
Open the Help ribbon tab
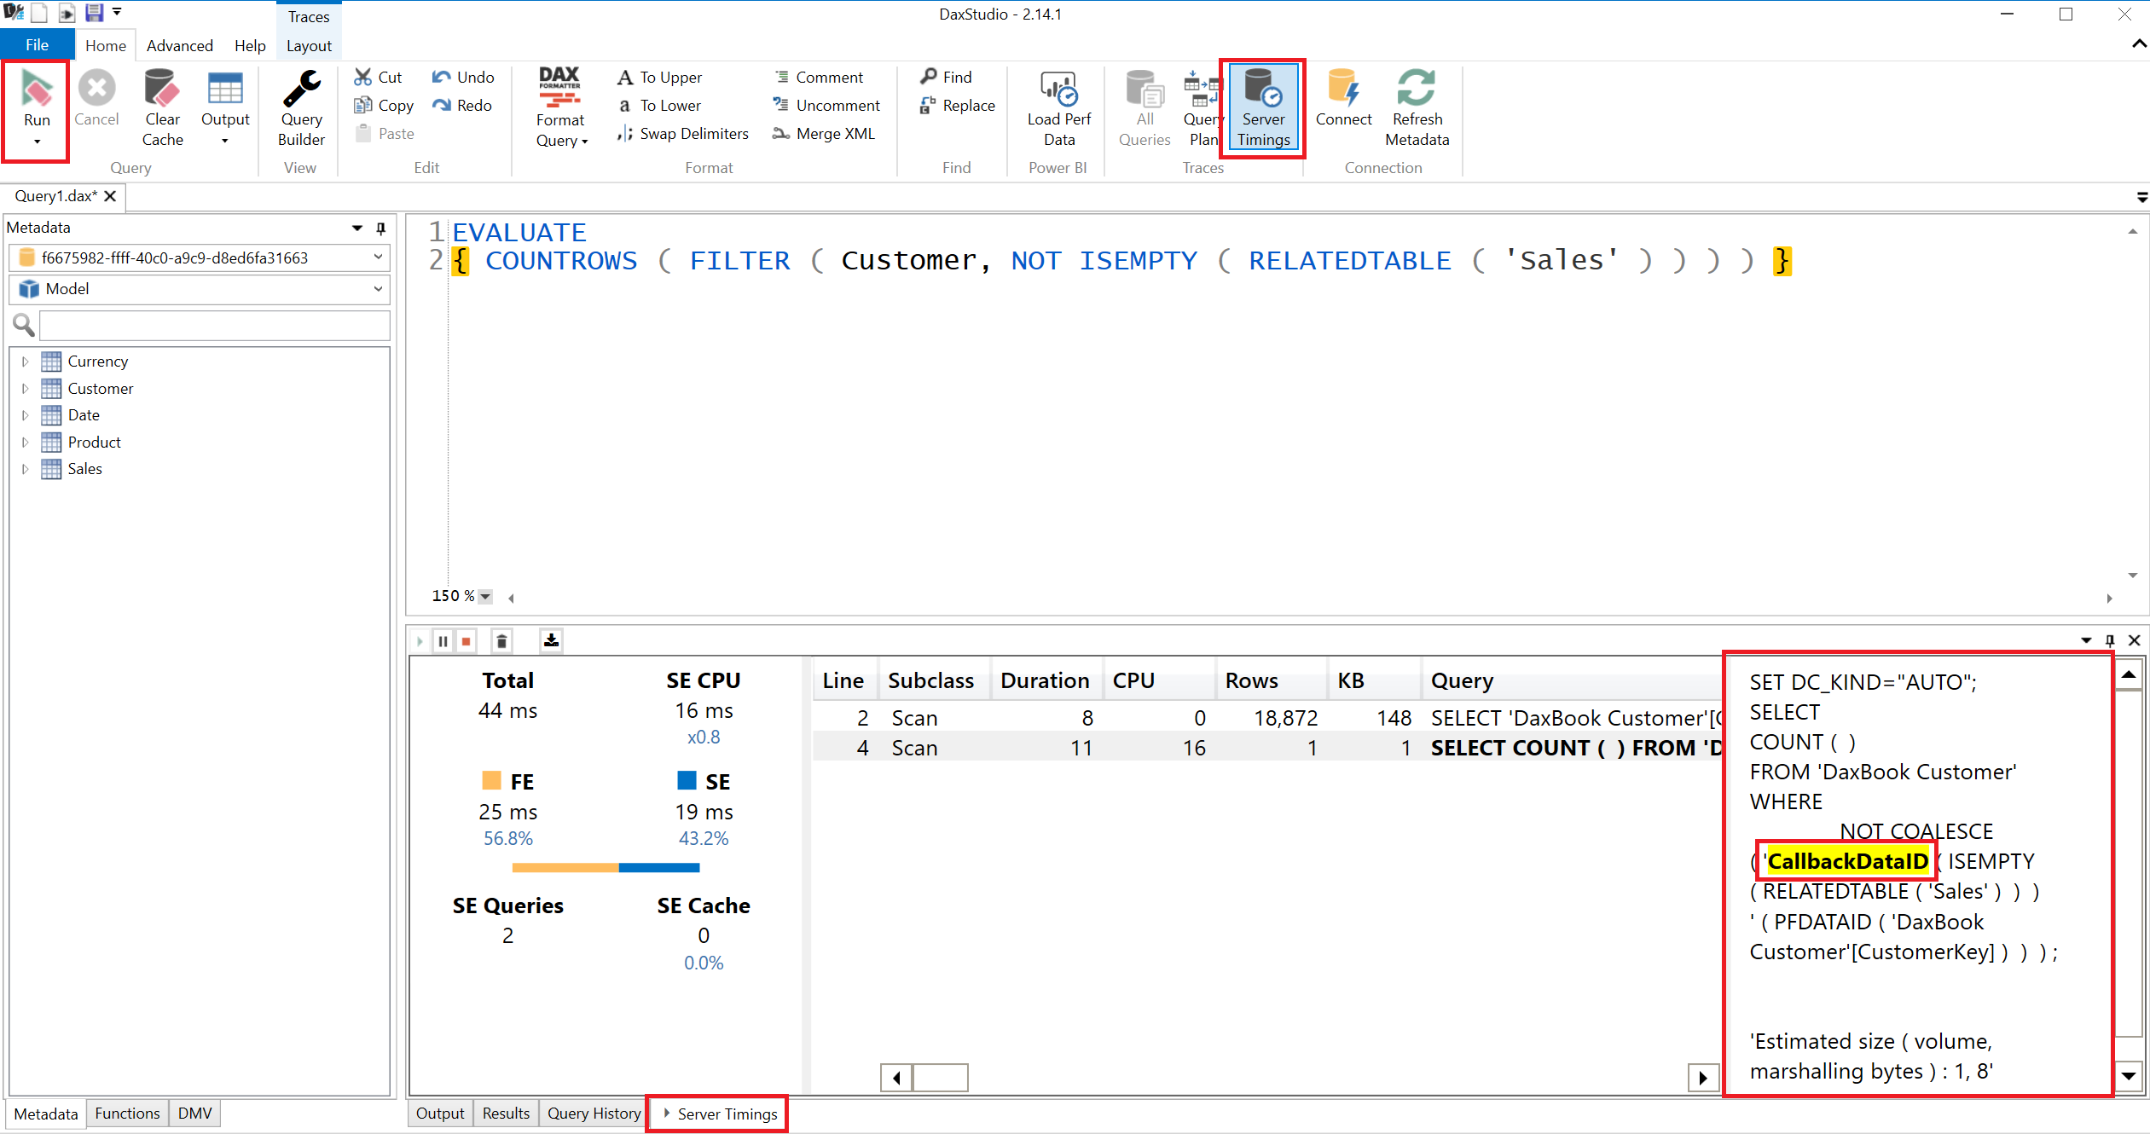(250, 45)
